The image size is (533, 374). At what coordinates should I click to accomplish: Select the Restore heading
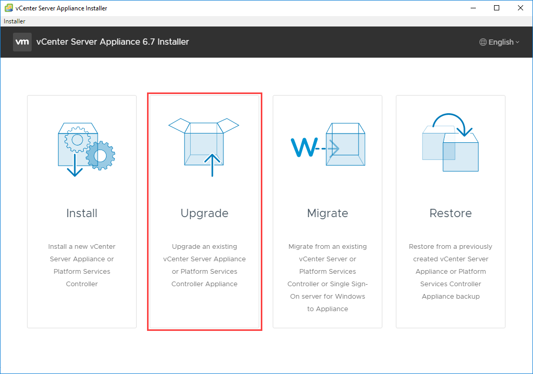coord(450,213)
